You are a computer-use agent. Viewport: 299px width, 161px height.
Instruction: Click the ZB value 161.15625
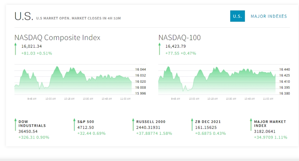tap(206, 127)
